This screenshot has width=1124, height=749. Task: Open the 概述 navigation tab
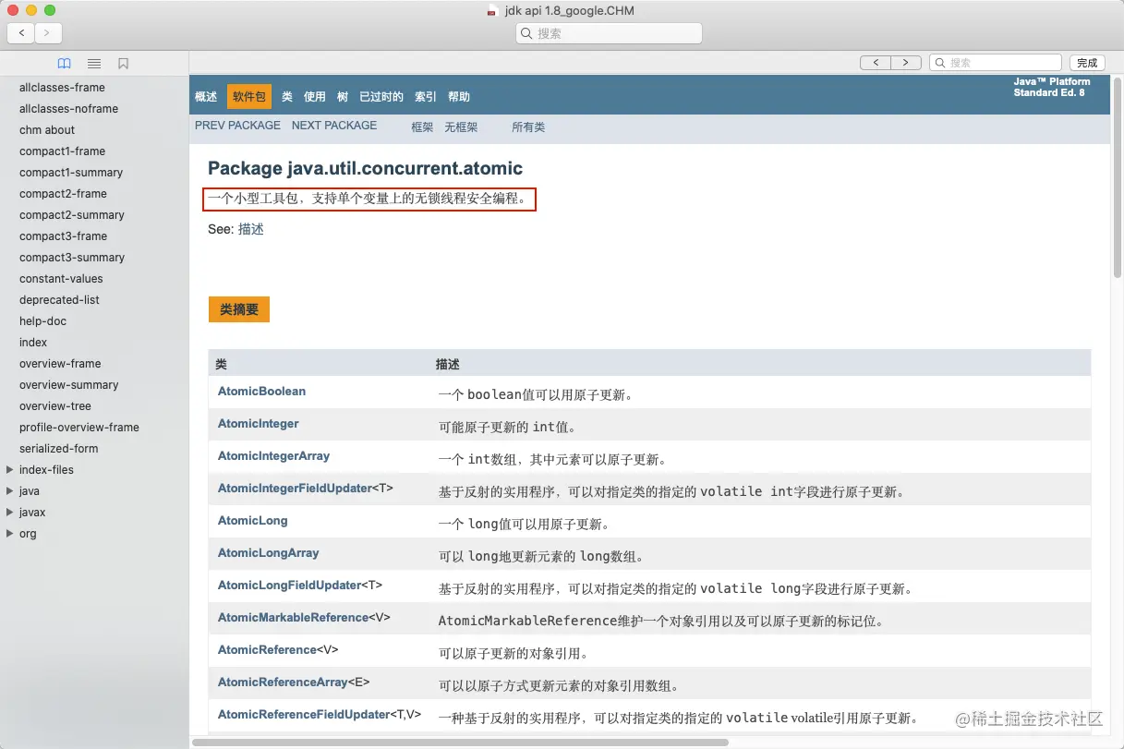[x=205, y=96]
